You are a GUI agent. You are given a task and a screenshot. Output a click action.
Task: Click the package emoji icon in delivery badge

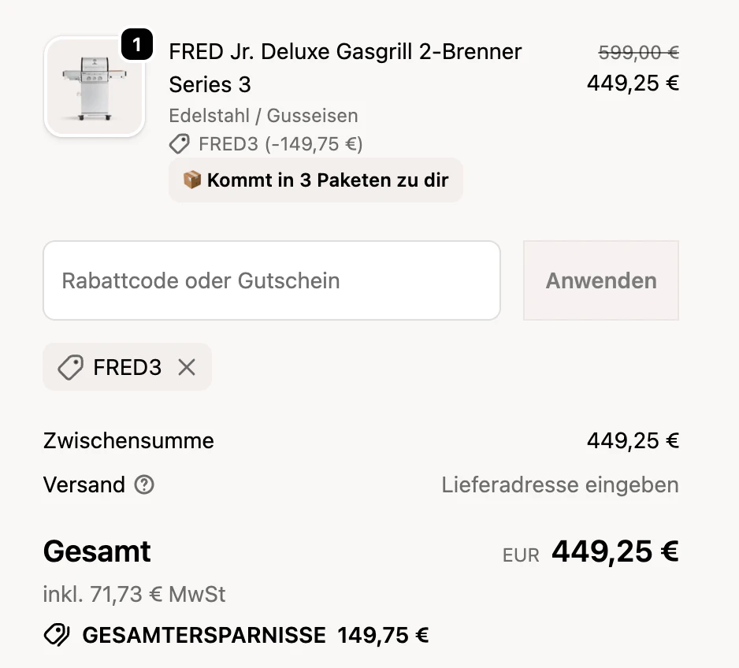coord(191,180)
